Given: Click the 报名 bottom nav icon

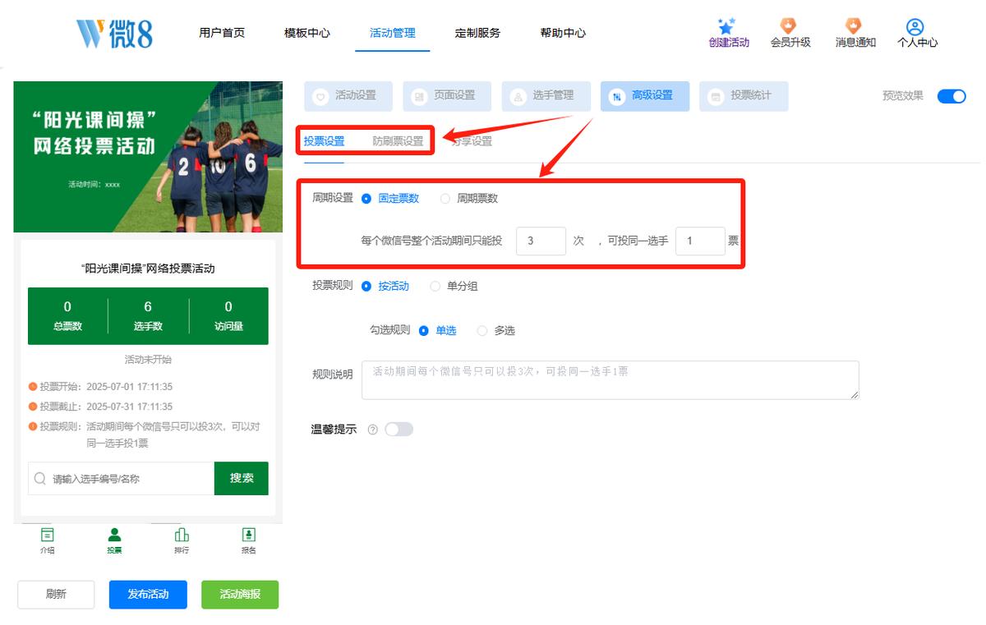Looking at the screenshot, I should 249,535.
